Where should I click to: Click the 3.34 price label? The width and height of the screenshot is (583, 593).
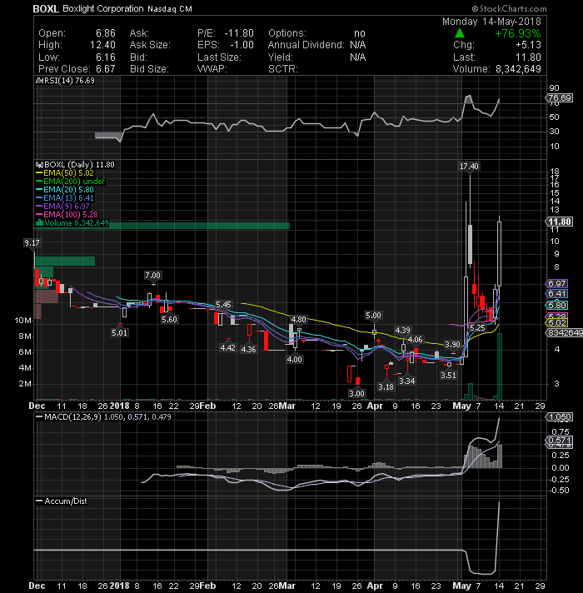[x=406, y=381]
